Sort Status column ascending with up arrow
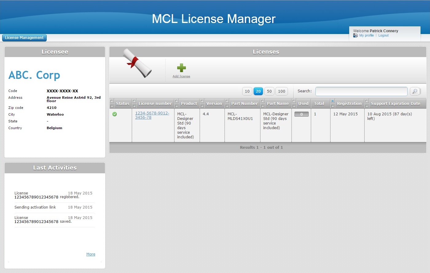The width and height of the screenshot is (430, 273). tap(112, 101)
